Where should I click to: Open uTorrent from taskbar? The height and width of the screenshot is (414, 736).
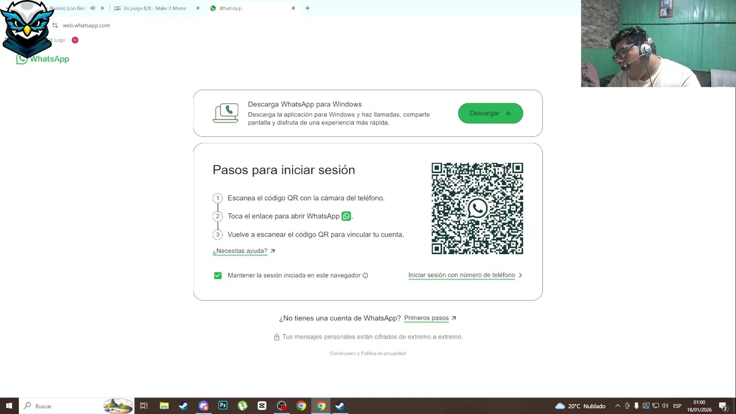243,406
